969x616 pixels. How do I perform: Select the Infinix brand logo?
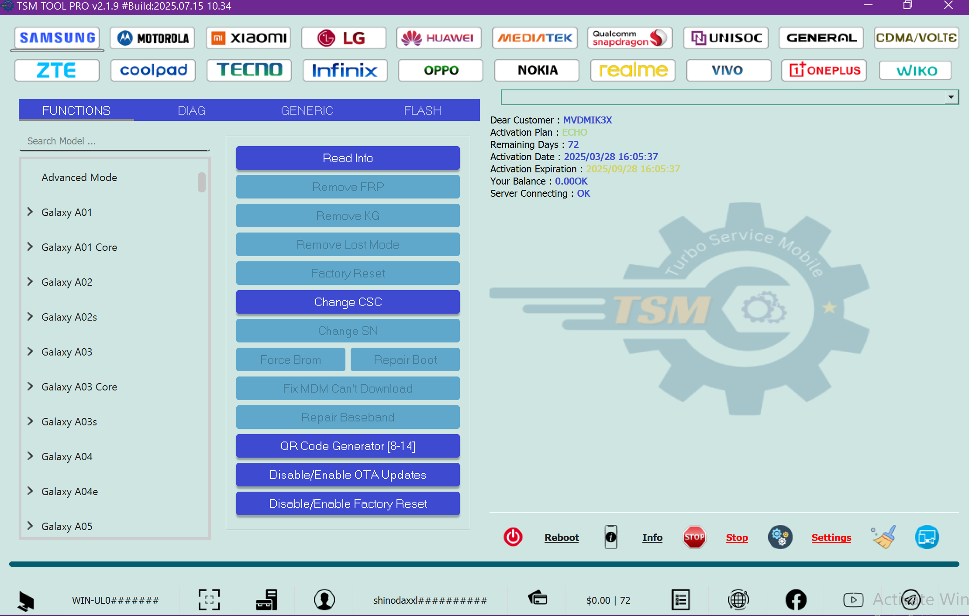pos(345,70)
